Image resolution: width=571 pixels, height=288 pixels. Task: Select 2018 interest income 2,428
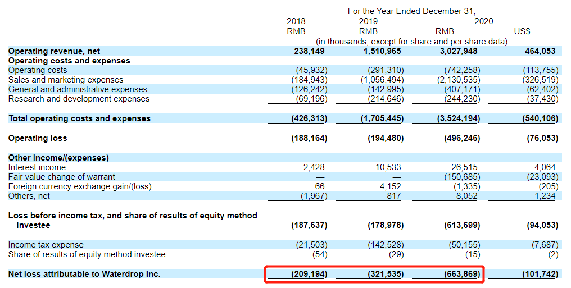[314, 167]
